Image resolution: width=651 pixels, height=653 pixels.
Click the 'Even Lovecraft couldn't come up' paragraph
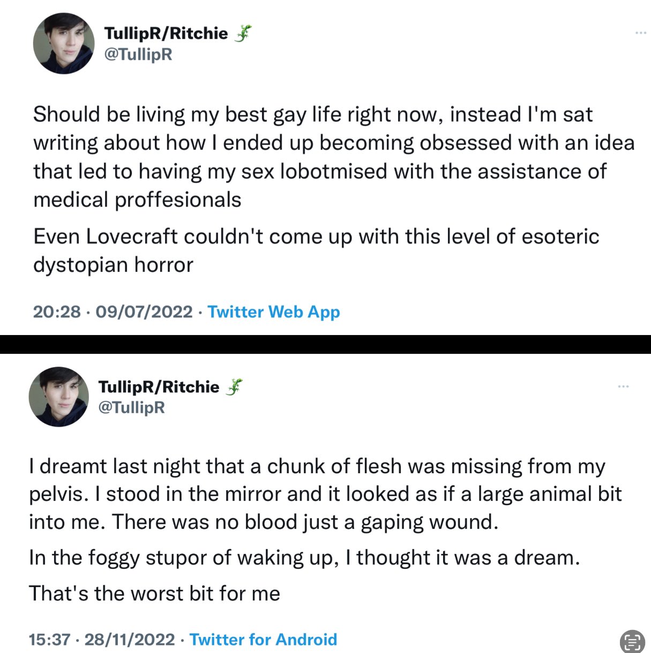point(316,250)
